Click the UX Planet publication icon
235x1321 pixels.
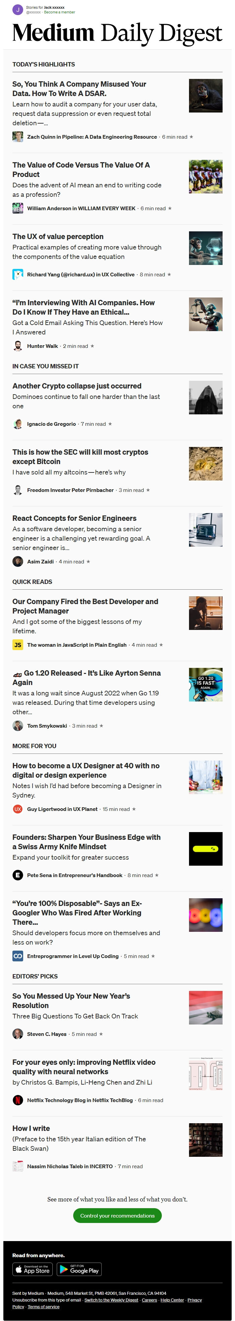tap(18, 809)
